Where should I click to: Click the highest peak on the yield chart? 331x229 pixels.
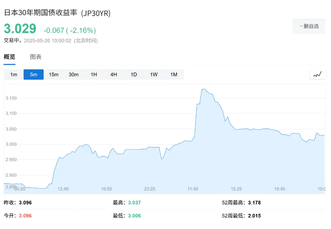pyautogui.click(x=203, y=89)
